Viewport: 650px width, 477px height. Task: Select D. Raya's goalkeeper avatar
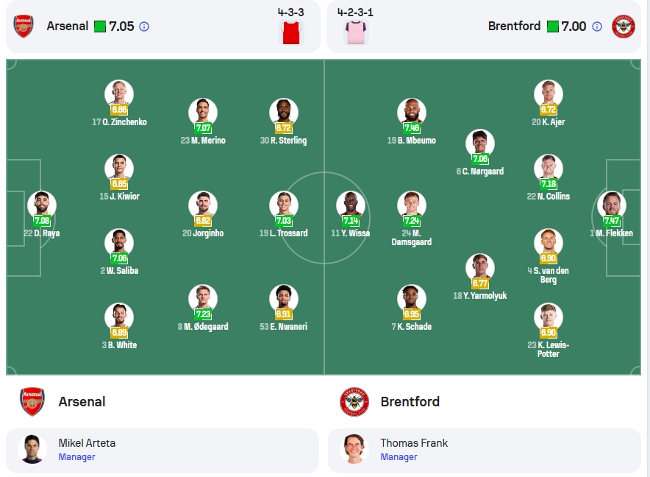[42, 205]
